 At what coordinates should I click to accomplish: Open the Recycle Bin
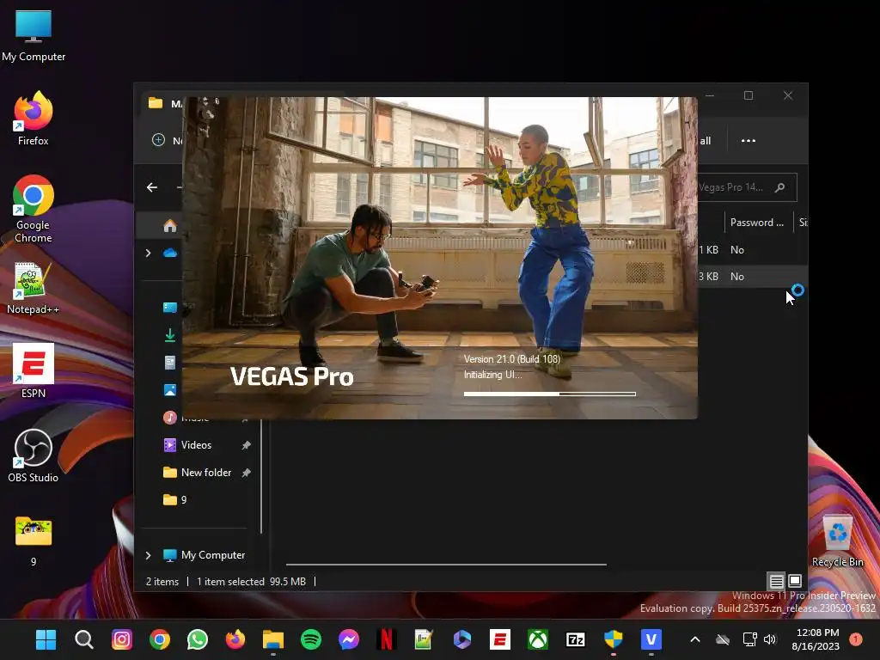click(x=837, y=541)
